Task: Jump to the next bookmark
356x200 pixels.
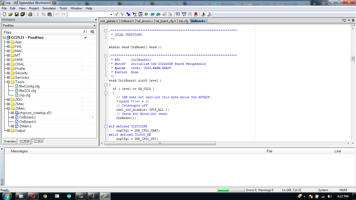Action: tap(158, 14)
